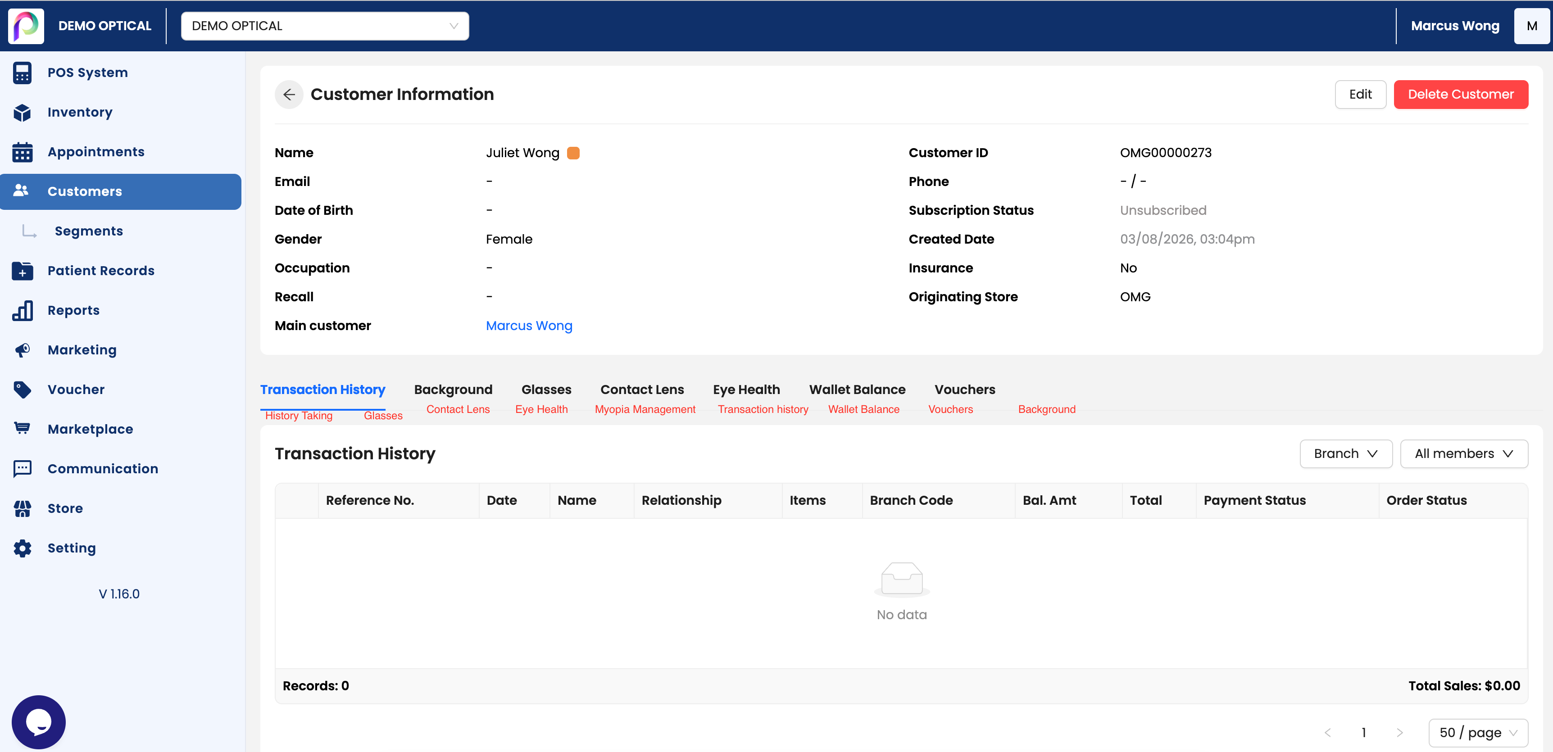Click the orange tag beside Juliet Wong
This screenshot has width=1553, height=752.
[x=573, y=153]
